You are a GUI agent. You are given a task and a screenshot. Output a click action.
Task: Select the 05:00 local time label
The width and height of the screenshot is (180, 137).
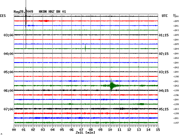pos(9,72)
